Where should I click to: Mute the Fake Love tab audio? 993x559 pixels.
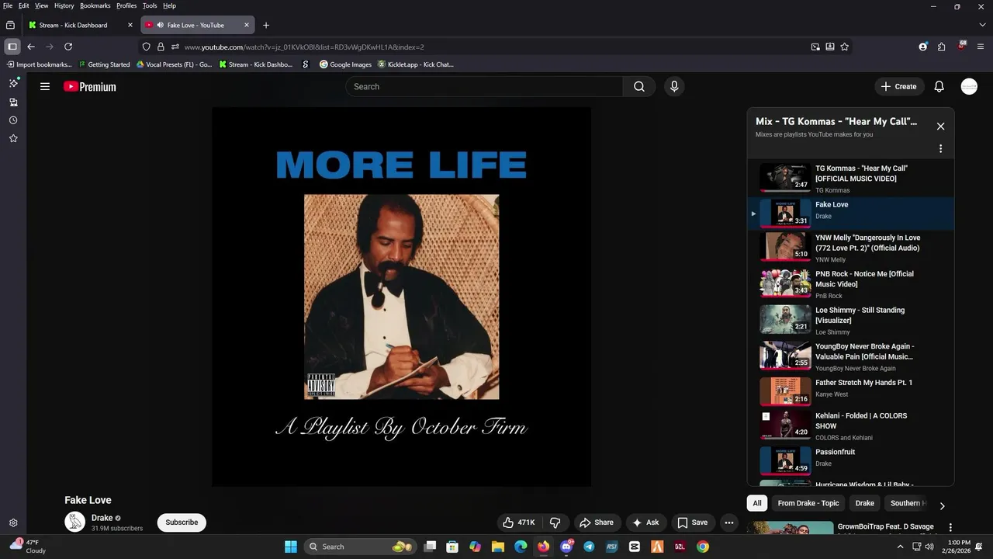[x=160, y=25]
